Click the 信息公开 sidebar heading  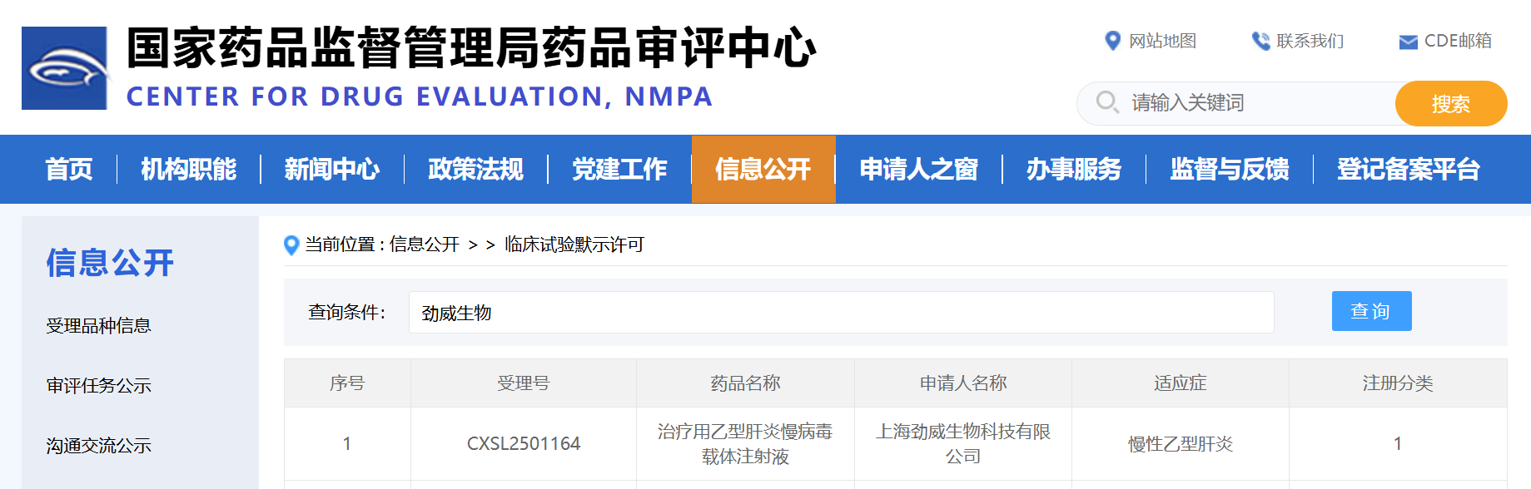coord(110,263)
